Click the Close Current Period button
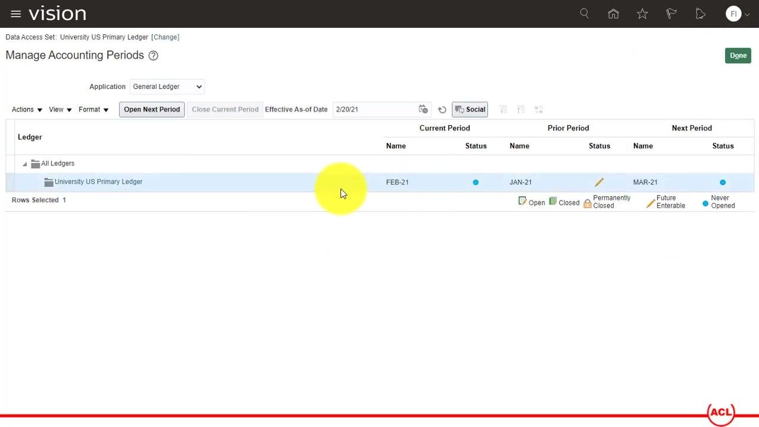 coord(225,110)
